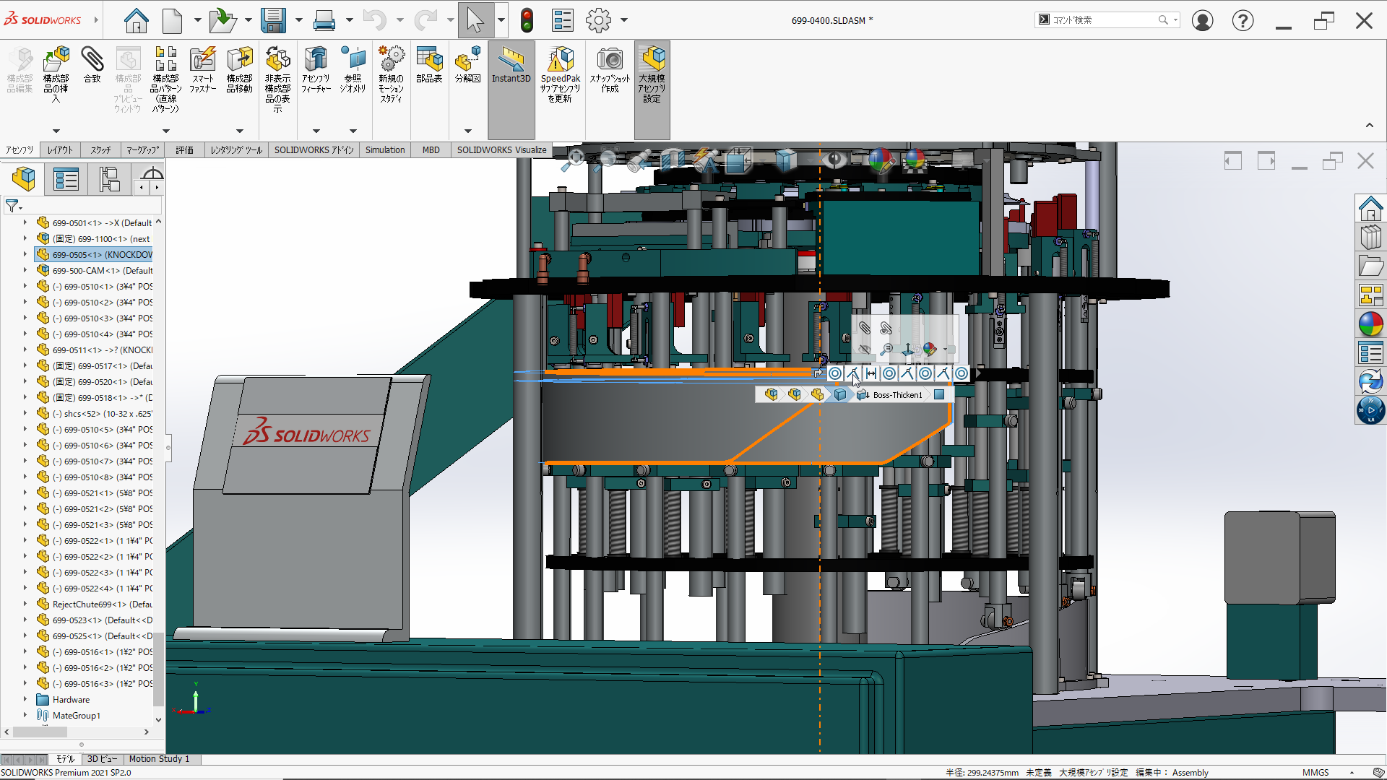Open the SOLIDWORKS アドイン tab
Viewport: 1387px width, 780px height.
pyautogui.click(x=314, y=149)
